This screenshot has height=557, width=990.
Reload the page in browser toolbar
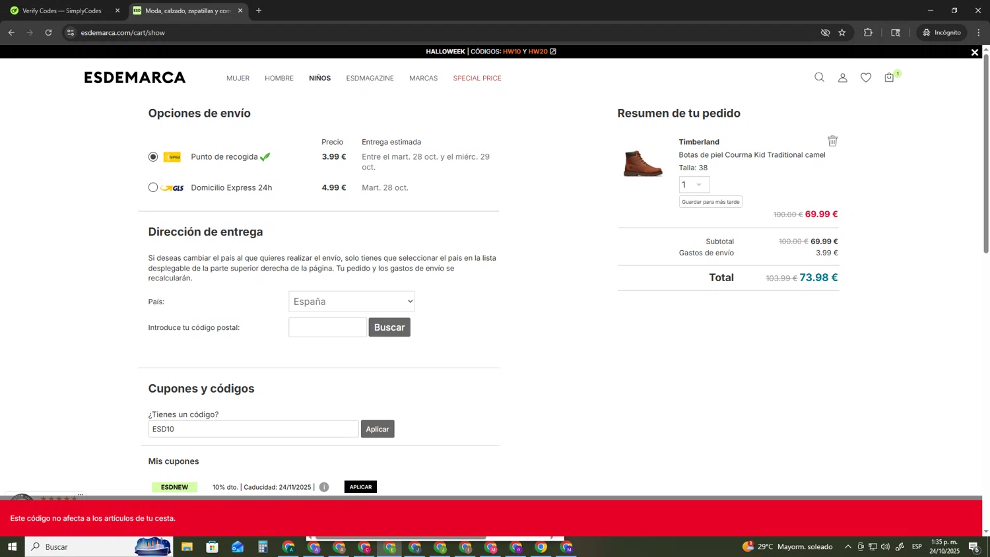[48, 32]
